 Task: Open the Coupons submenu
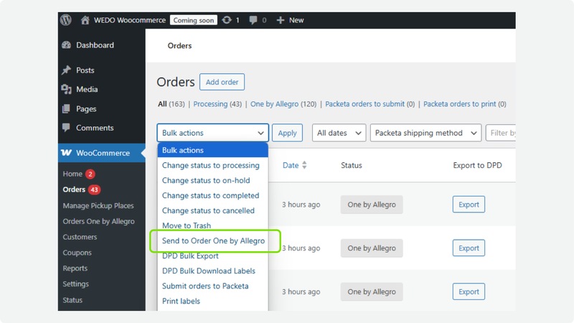point(77,253)
